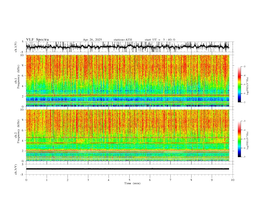This screenshot has width=262, height=202.
Task: Select the log(PSD) label of the upper color bar
Action: [x=247, y=86]
